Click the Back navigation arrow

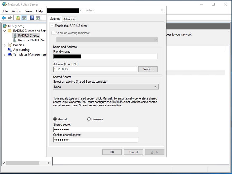4,18
